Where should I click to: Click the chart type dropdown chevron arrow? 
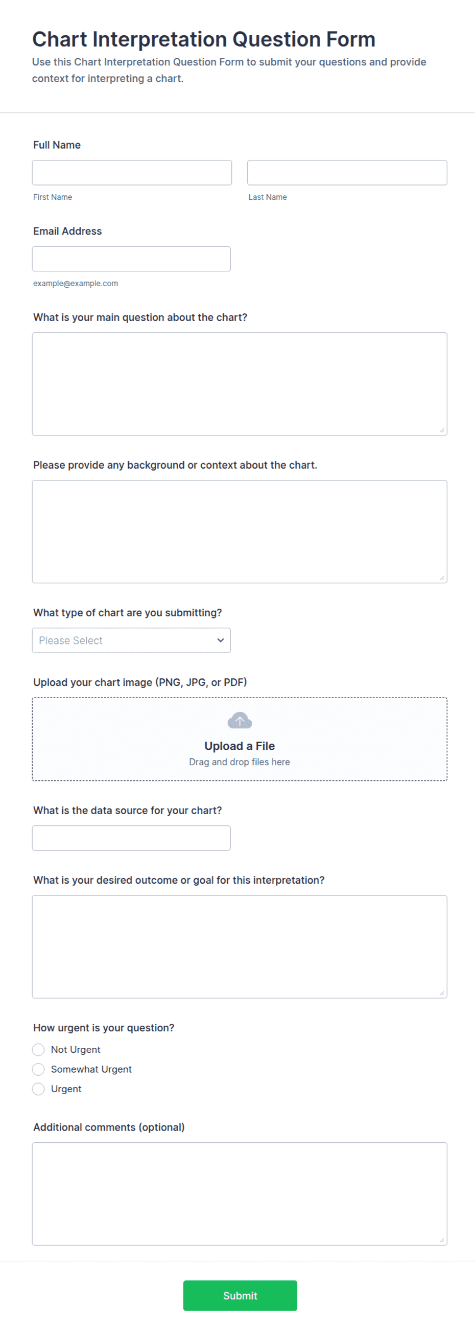click(x=220, y=640)
